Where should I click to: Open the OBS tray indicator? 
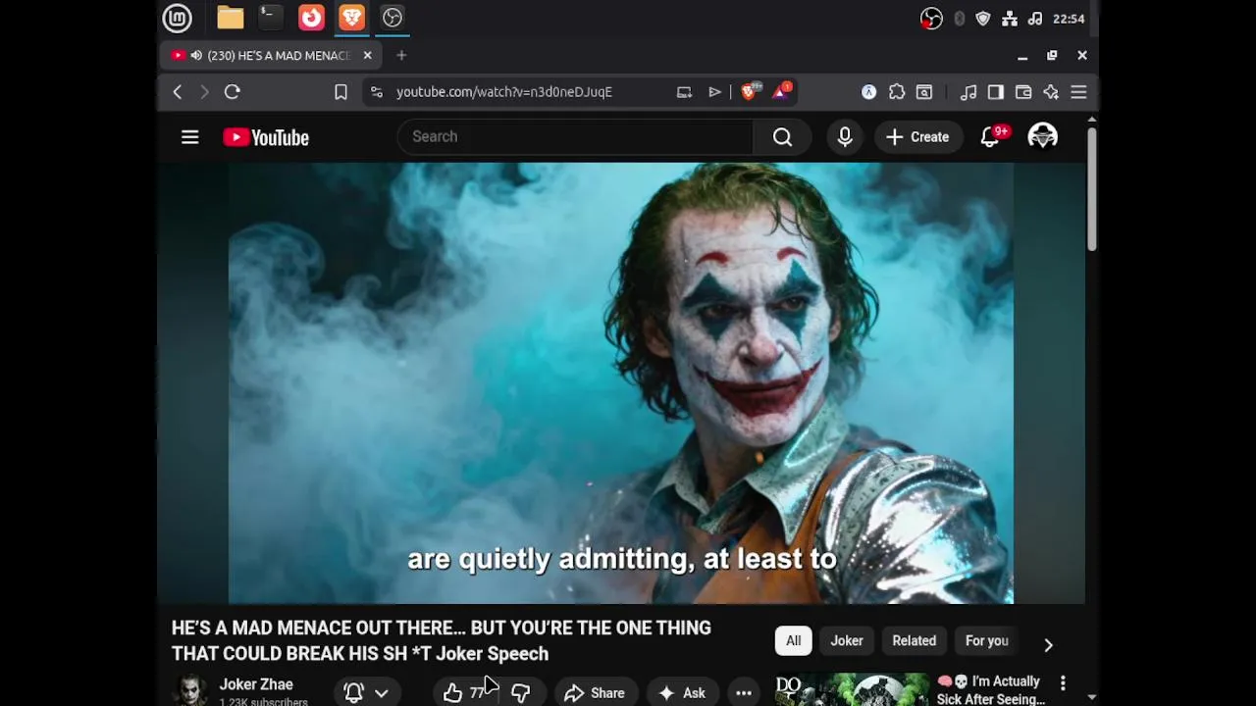[931, 19]
